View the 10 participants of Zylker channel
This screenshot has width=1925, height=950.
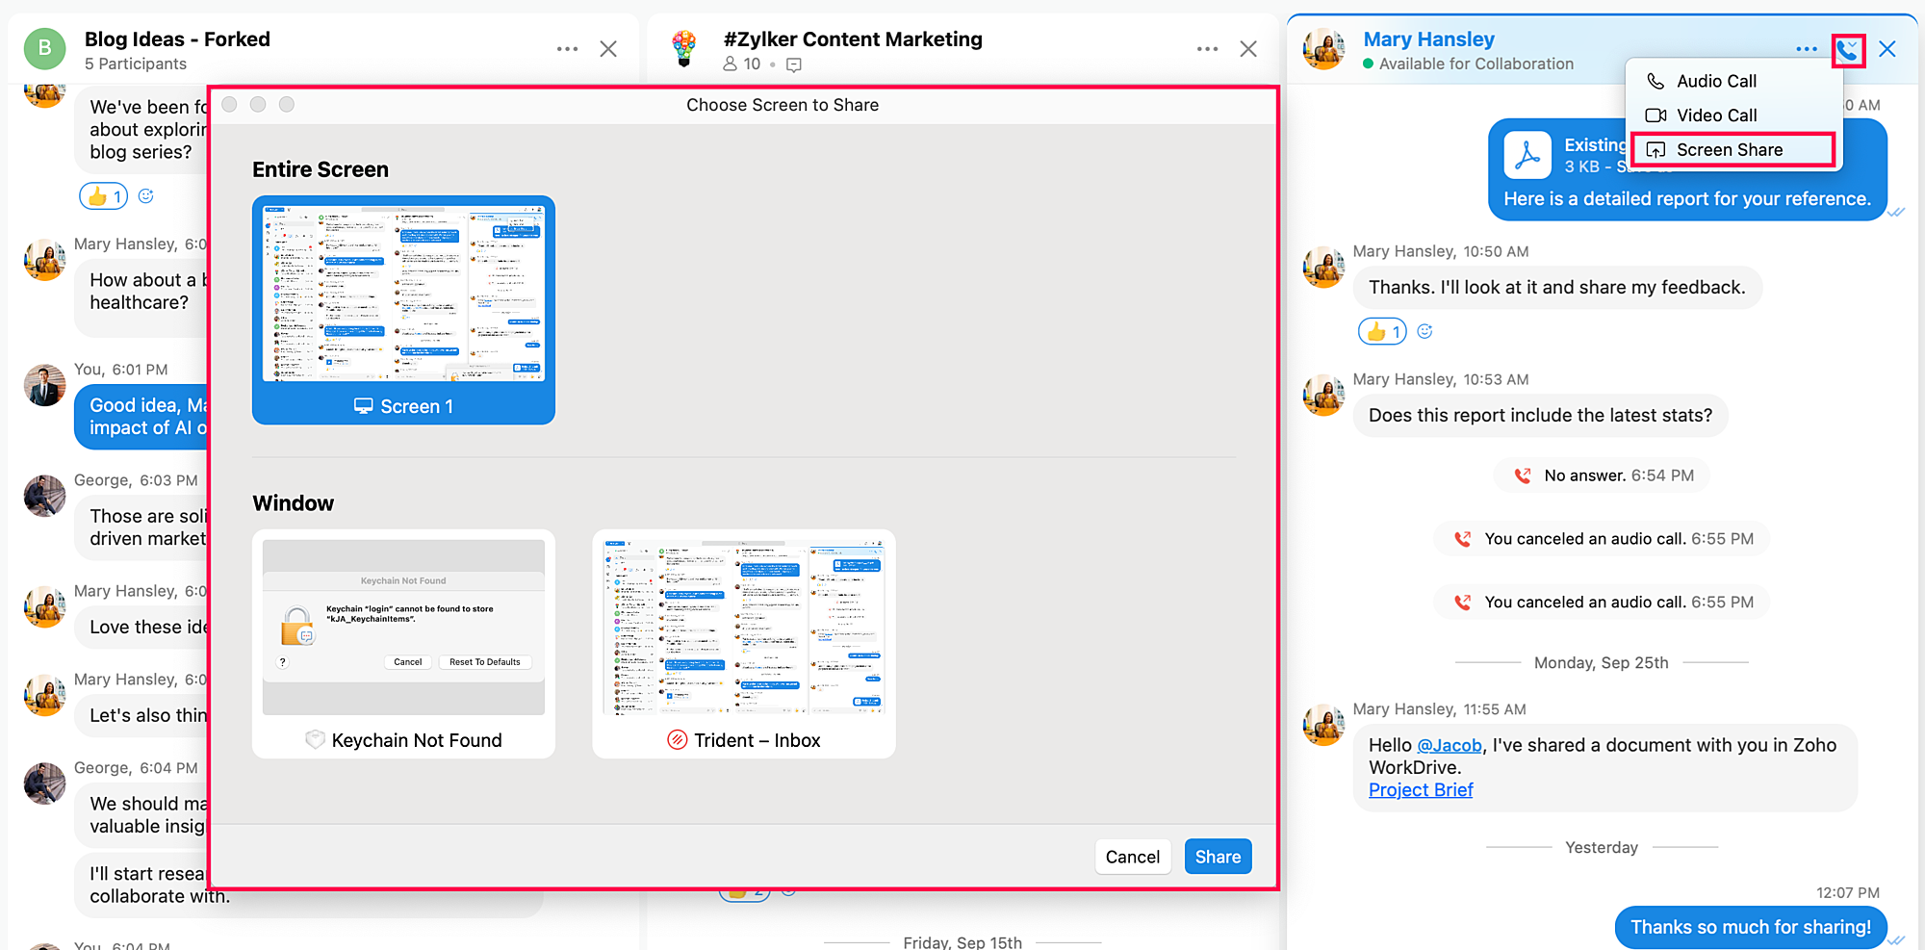[x=742, y=64]
